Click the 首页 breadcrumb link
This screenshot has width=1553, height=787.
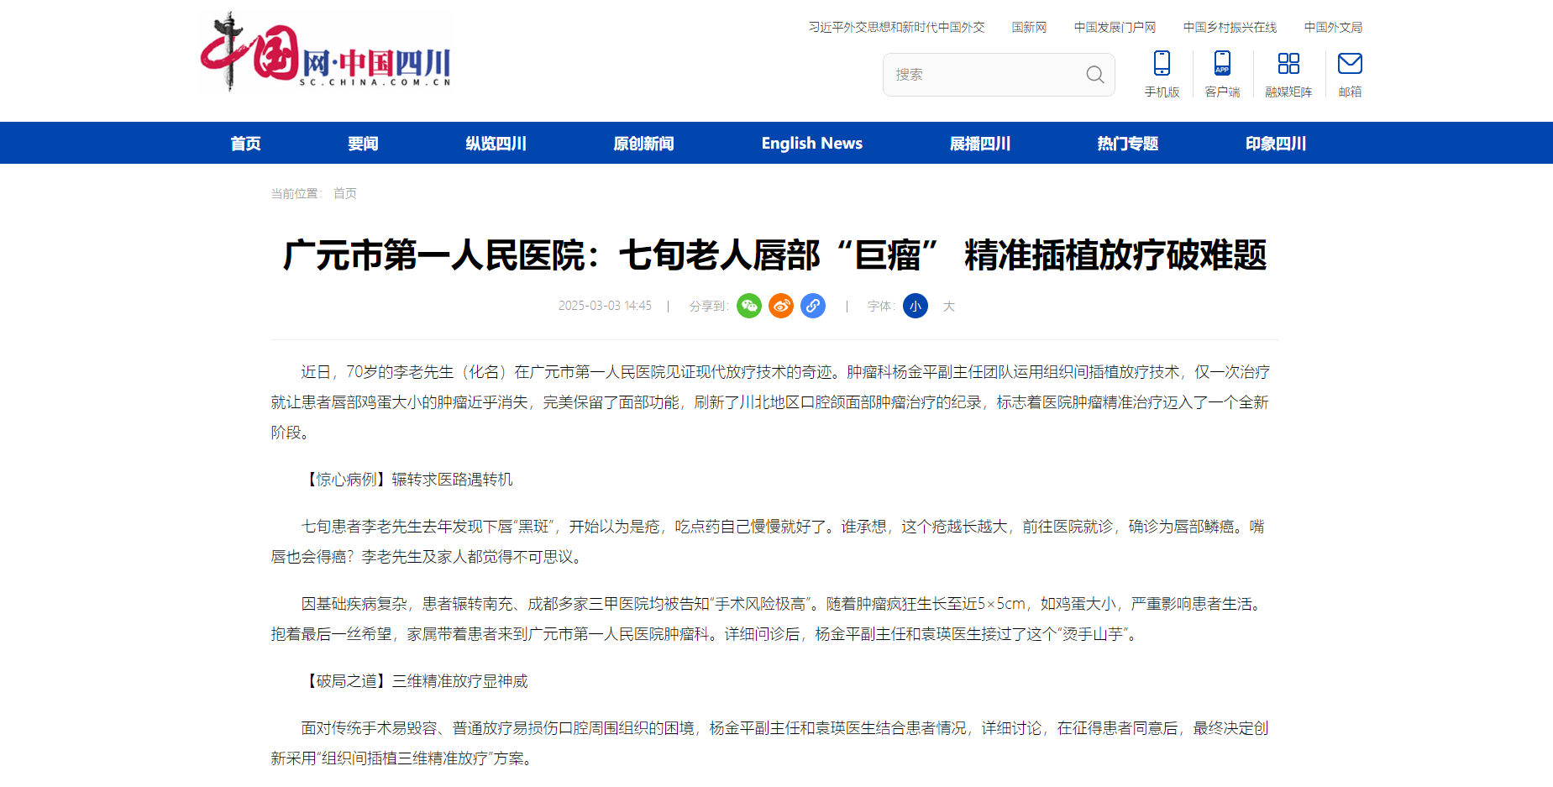point(345,193)
